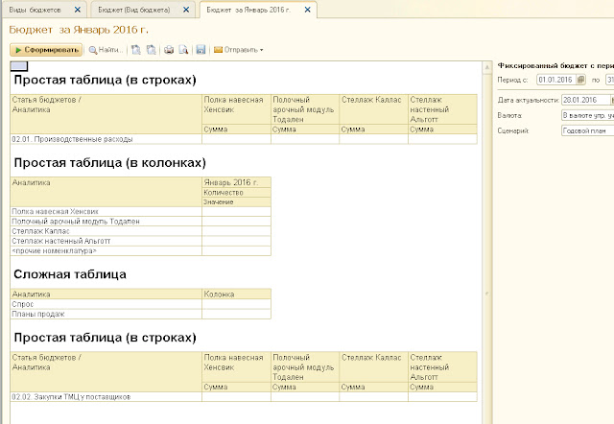The height and width of the screenshot is (424, 614).
Task: Click Сложная таблица heading
Action: [x=70, y=274]
